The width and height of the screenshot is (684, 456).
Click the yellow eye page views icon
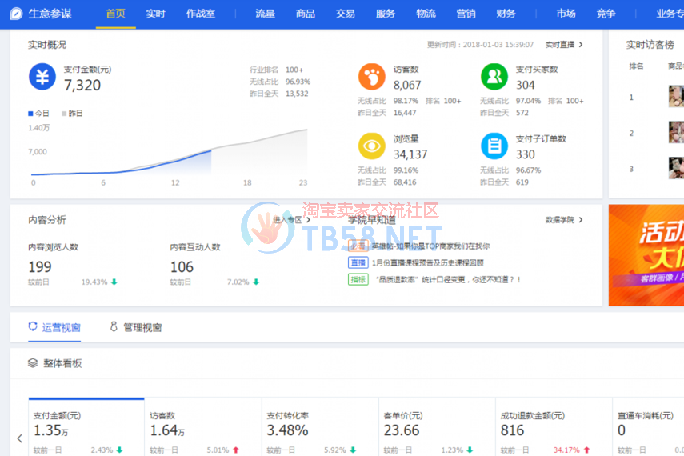372,146
